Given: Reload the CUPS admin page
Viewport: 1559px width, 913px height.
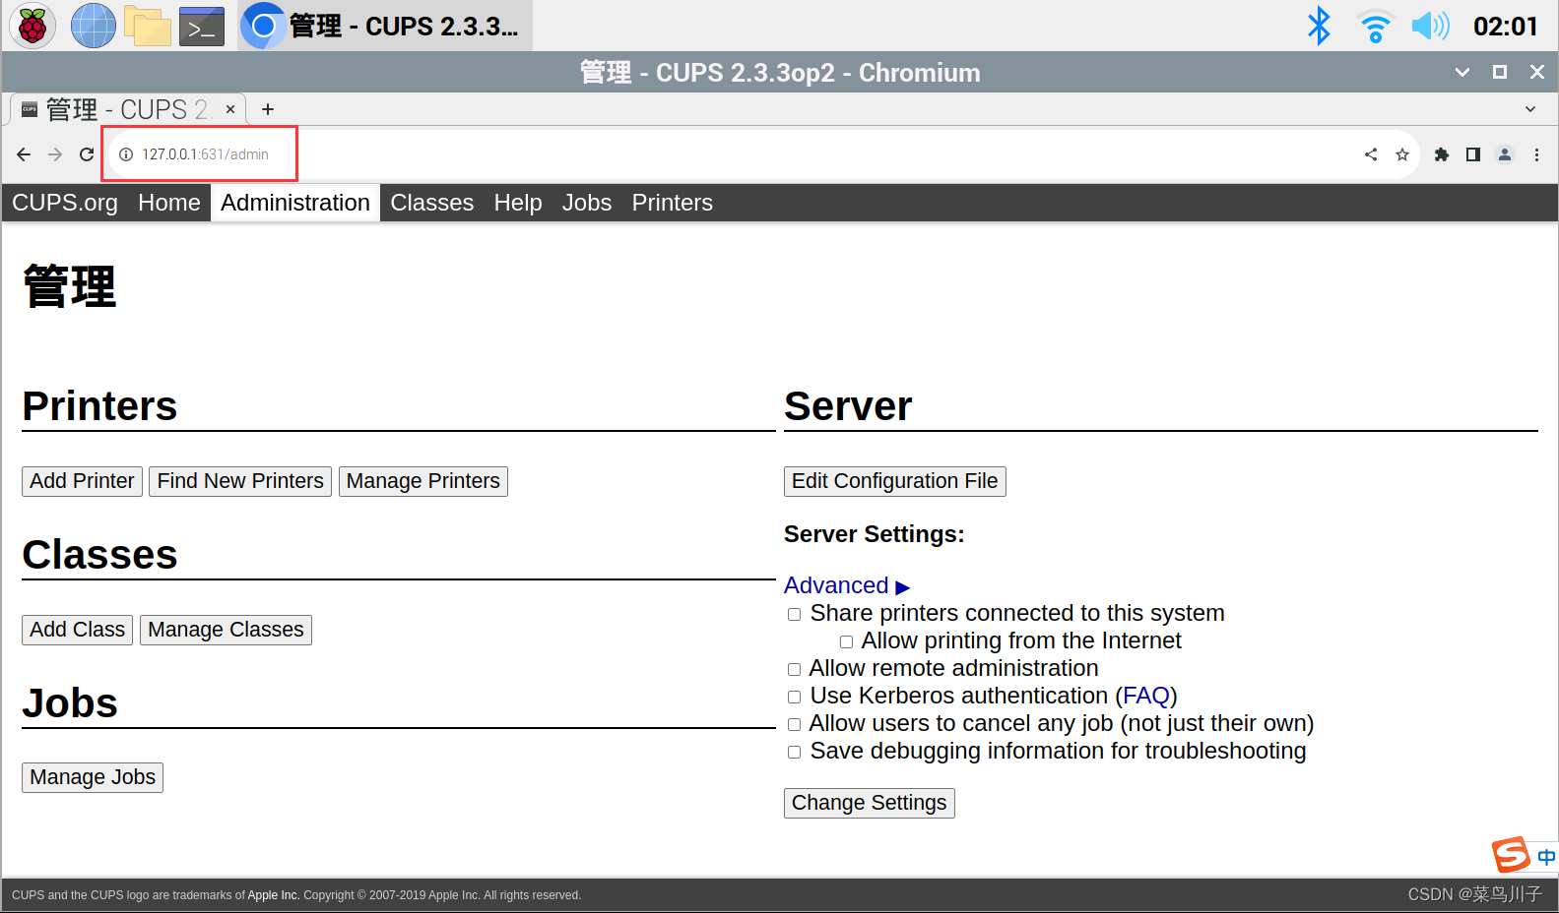Looking at the screenshot, I should 87,154.
